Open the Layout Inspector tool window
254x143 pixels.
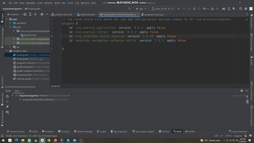pos(238,131)
